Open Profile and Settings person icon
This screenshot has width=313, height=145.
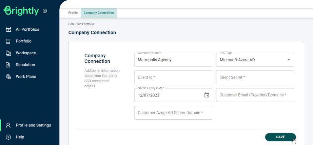click(x=8, y=125)
